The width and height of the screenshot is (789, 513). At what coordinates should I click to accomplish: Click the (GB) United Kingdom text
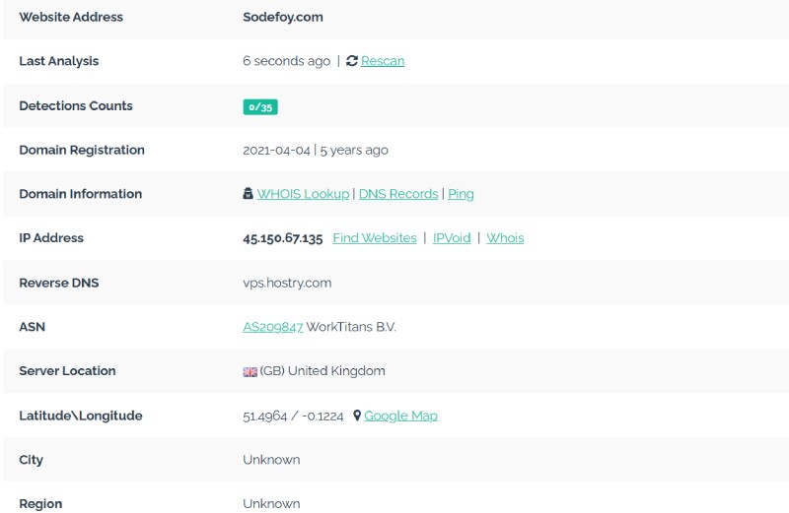pos(323,371)
